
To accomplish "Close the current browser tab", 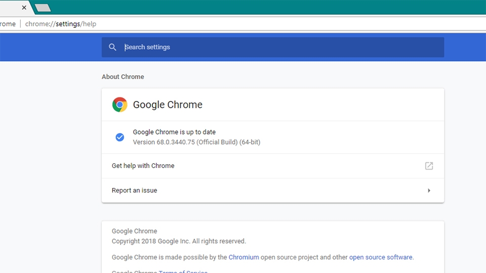I will click(24, 8).
